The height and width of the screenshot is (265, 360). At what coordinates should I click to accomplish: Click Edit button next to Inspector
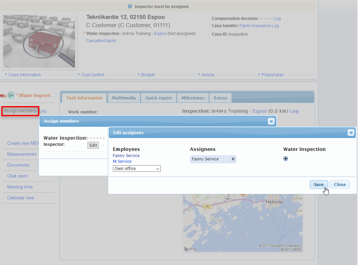tap(93, 145)
